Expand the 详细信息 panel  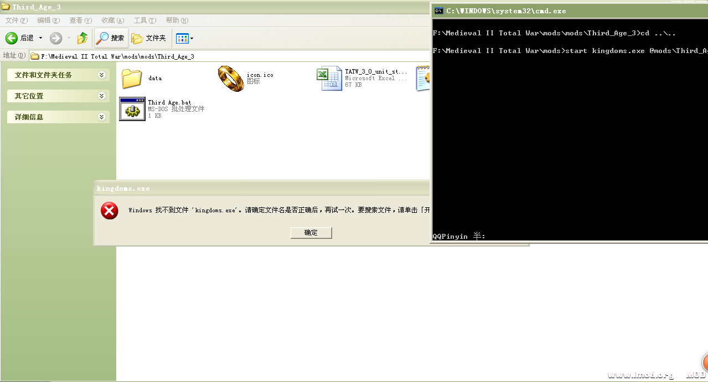coord(101,117)
